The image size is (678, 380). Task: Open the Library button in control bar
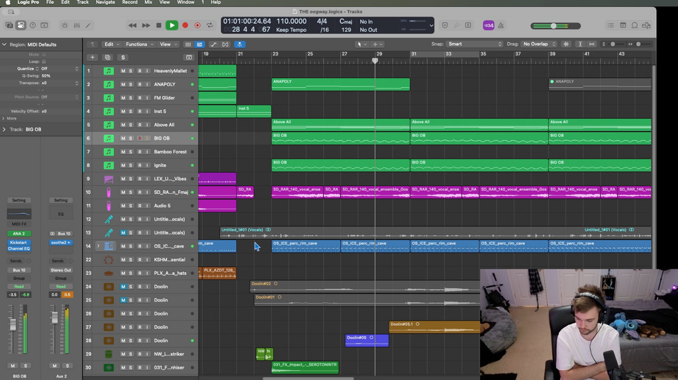[9, 26]
